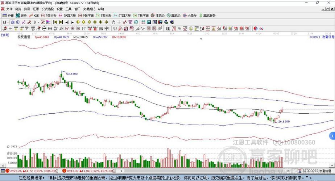Click the 9T四方形 toolbar button
The height and width of the screenshot is (181, 335).
coord(120,16)
